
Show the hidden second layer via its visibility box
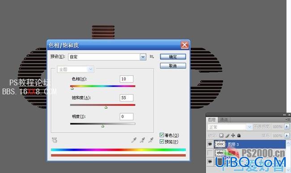click(x=210, y=153)
